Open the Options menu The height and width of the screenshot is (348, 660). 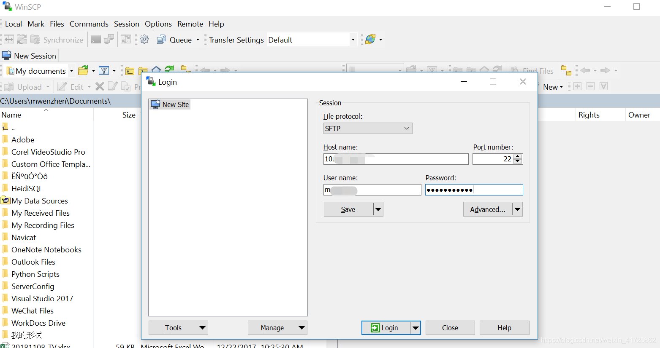click(x=158, y=24)
